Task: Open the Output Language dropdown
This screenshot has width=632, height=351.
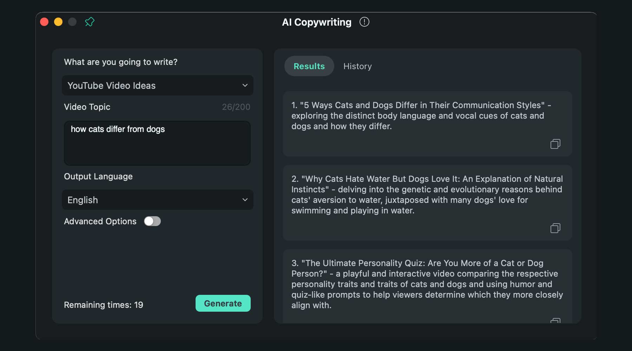Action: pos(157,200)
